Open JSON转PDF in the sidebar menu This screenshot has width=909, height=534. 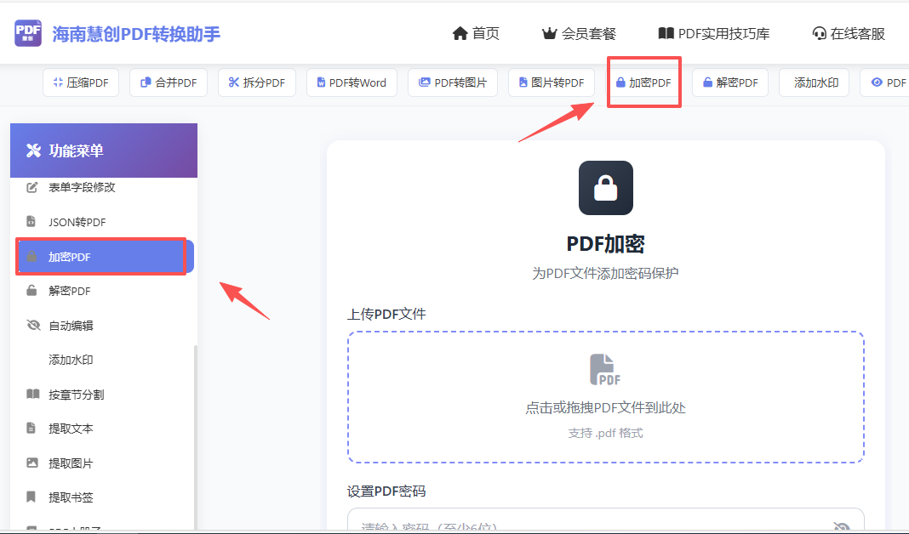tap(103, 222)
